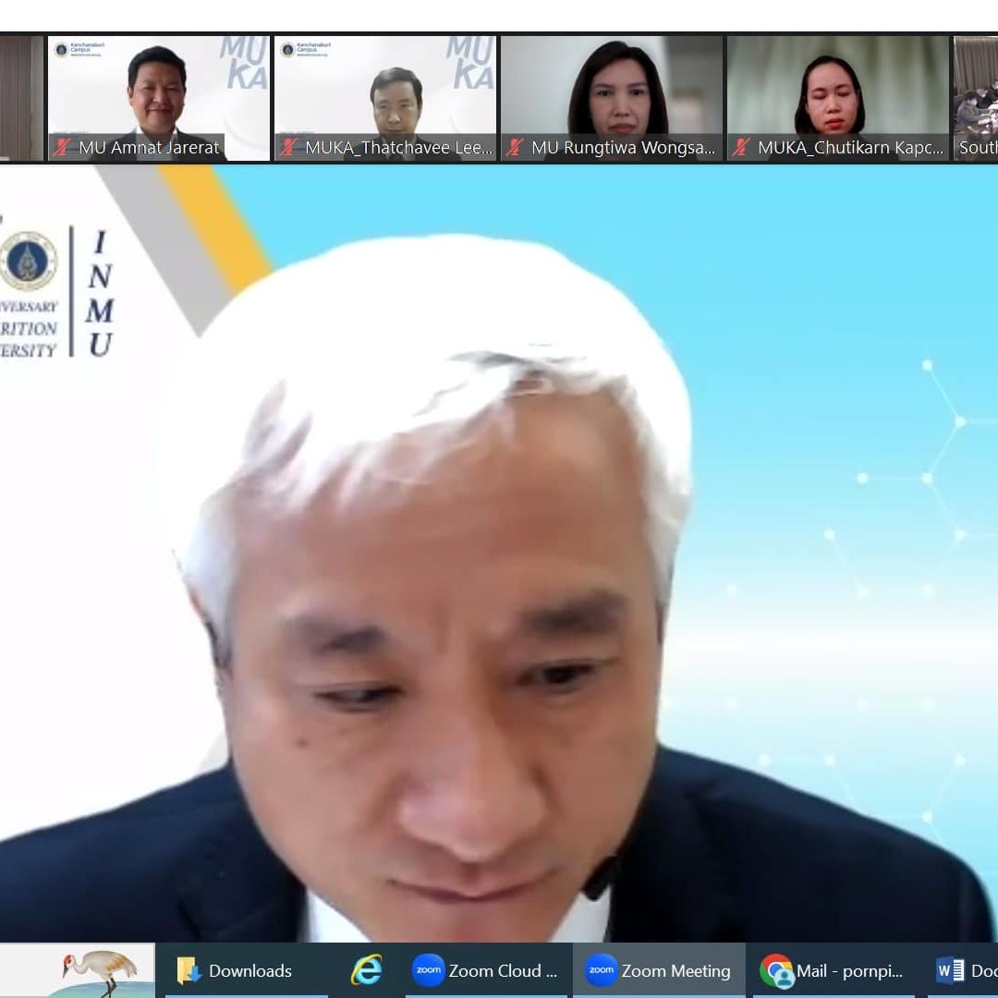The height and width of the screenshot is (998, 998).
Task: Click the Downloads folder icon in taskbar
Action: 189,970
